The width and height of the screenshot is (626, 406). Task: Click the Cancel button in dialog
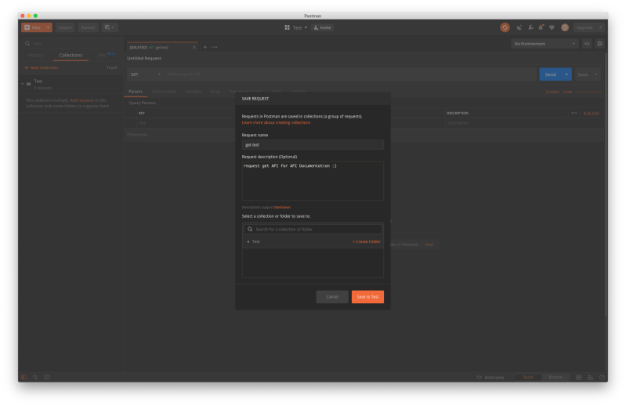click(x=332, y=296)
